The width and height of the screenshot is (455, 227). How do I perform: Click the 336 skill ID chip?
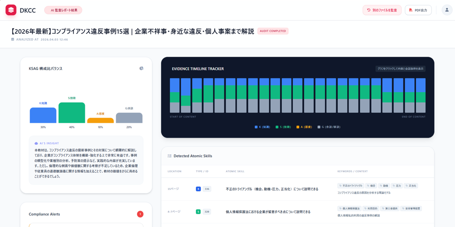207,189
